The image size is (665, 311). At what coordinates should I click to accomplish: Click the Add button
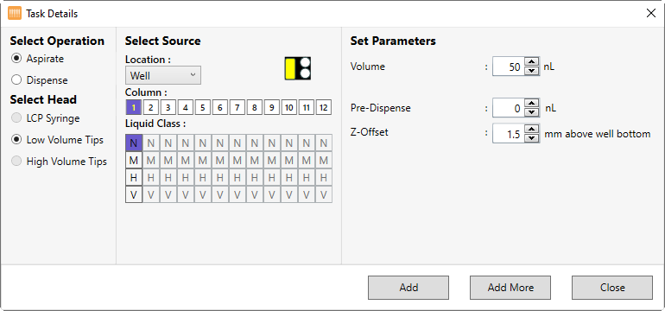[408, 288]
